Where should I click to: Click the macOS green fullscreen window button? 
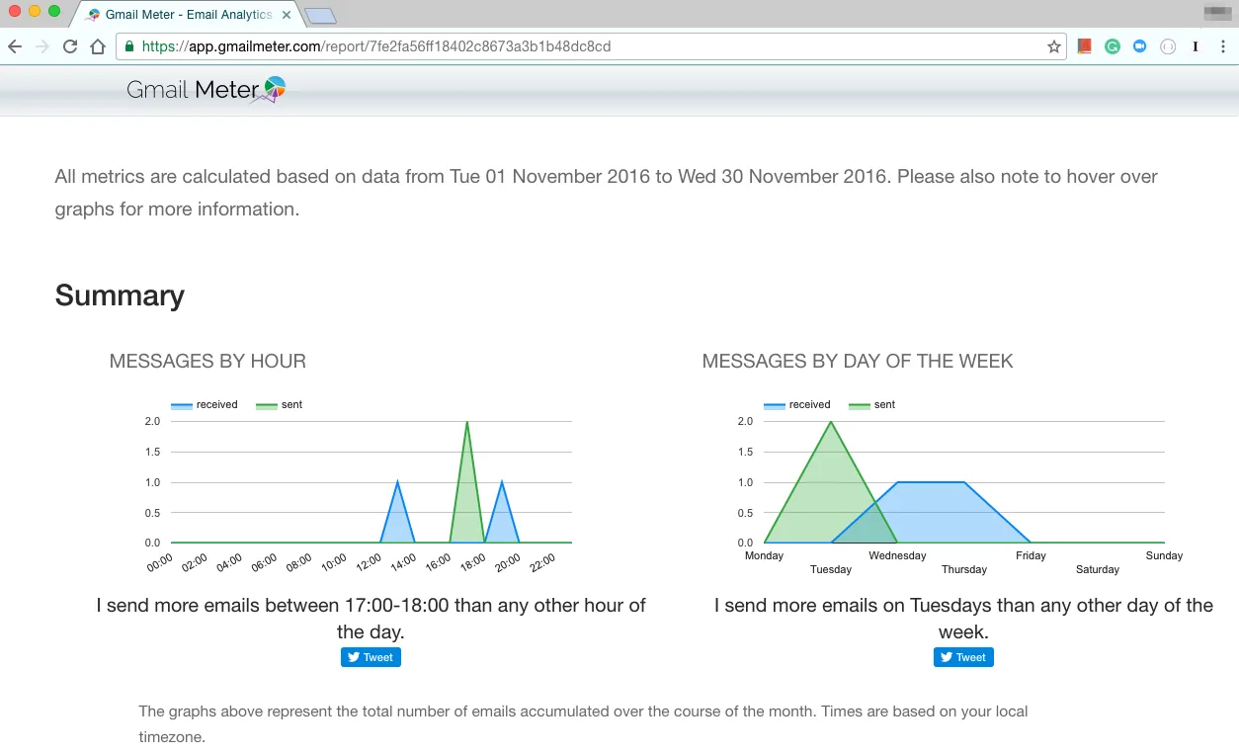click(x=54, y=11)
